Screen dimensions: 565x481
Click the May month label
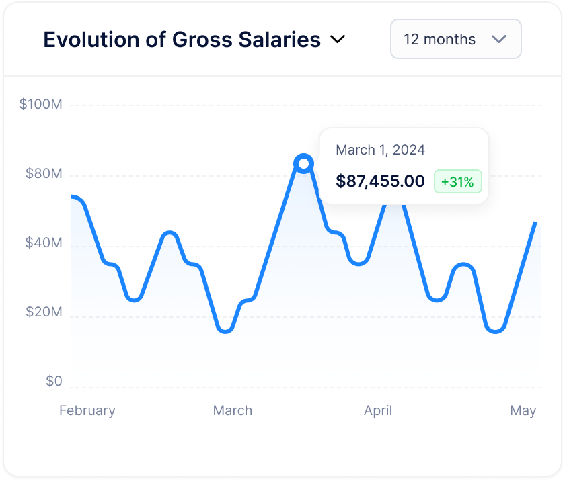pos(524,410)
